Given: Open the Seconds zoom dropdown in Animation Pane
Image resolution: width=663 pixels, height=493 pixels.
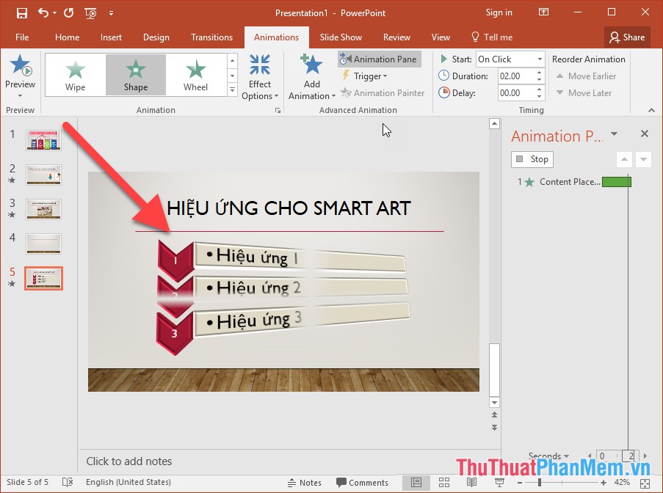Looking at the screenshot, I should (548, 456).
